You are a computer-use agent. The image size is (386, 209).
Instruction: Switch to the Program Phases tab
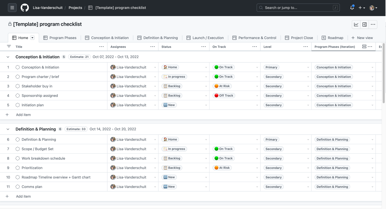[x=60, y=38]
